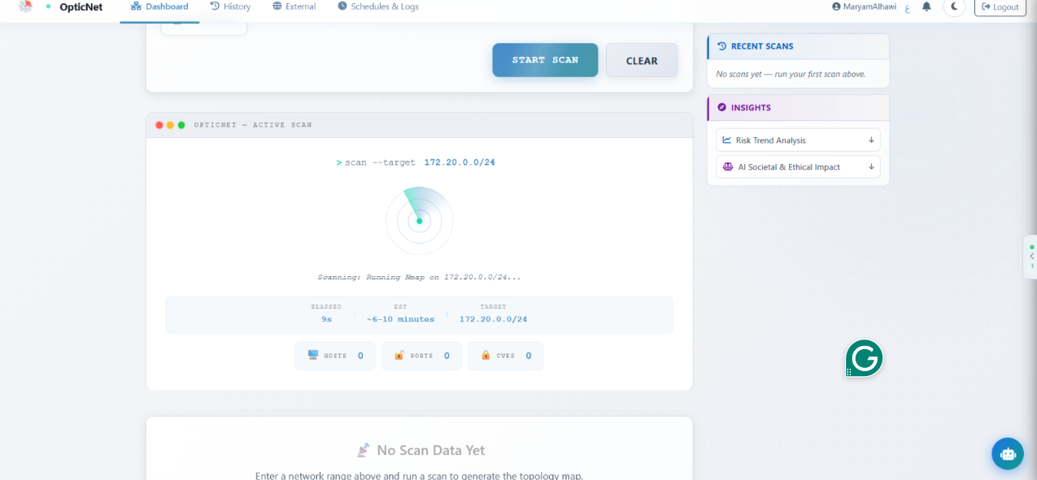The height and width of the screenshot is (480, 1037).
Task: Switch language using the Arabic letter toggle
Action: click(x=908, y=7)
